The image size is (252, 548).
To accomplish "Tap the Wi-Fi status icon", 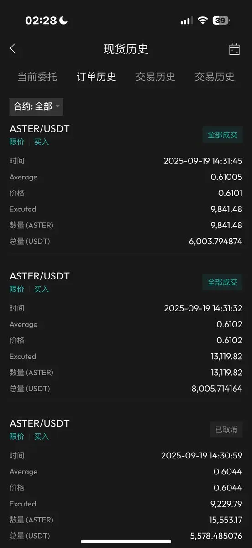I will [202, 21].
